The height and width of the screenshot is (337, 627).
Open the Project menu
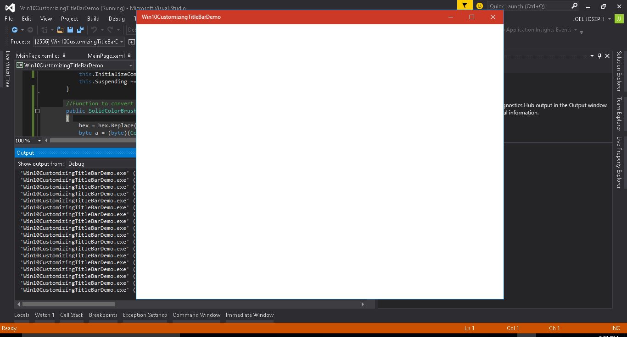tap(69, 18)
